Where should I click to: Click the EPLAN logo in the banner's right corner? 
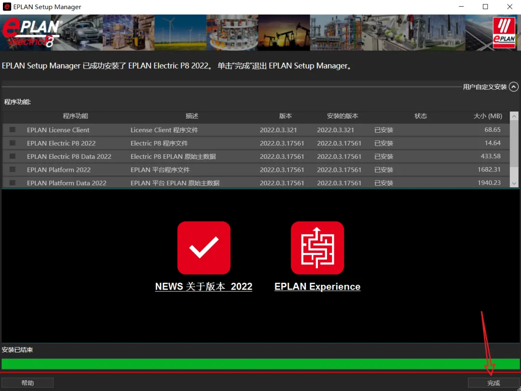(504, 33)
